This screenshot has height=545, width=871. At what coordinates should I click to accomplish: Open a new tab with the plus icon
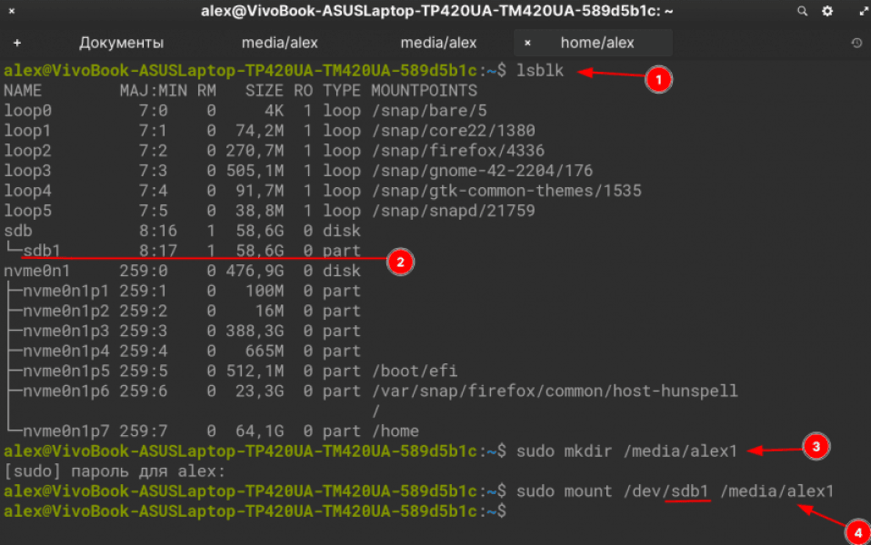pyautogui.click(x=17, y=42)
